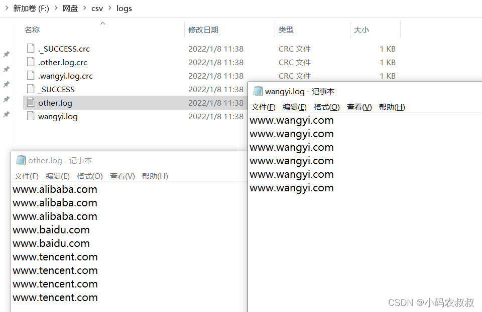The height and width of the screenshot is (312, 482).
Task: Click the pin icon beside ._SUCCESS.crc row
Action: [6, 54]
